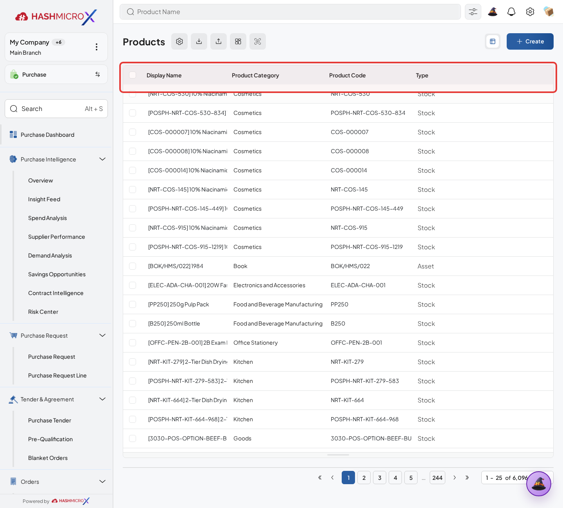Open Purchase Dashboard menu item

pyautogui.click(x=56, y=135)
